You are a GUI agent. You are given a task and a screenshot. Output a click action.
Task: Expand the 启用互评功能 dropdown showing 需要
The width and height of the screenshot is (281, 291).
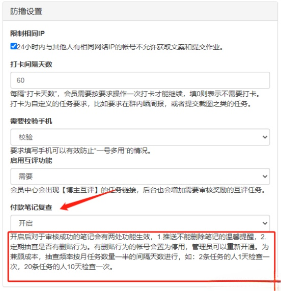tap(140, 177)
